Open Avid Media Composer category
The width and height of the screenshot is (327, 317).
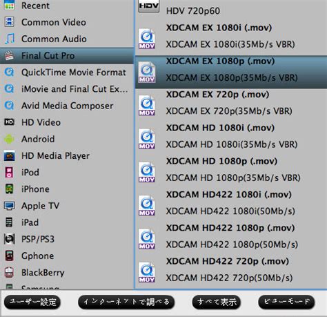pos(68,106)
